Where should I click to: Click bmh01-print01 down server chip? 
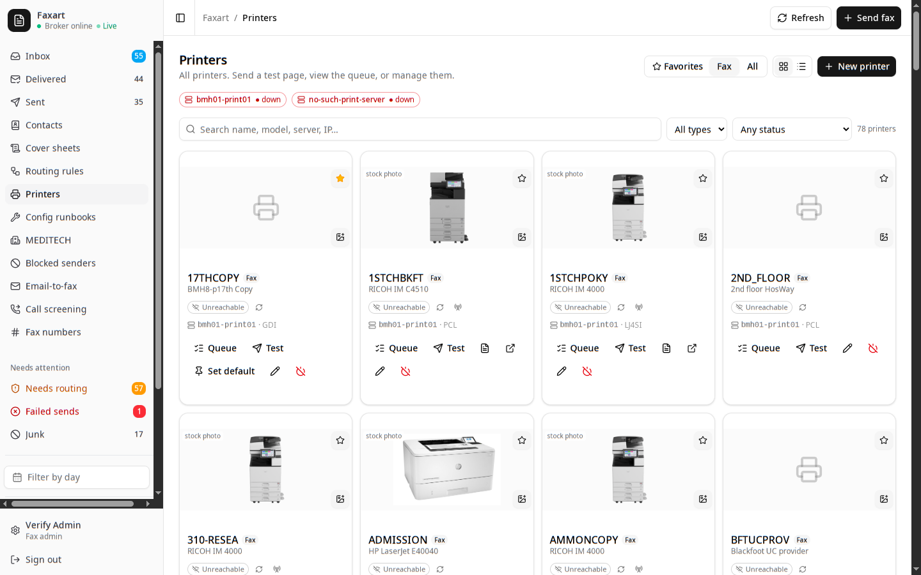point(233,100)
